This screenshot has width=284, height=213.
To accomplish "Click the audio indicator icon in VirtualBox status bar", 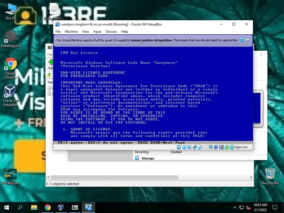I will click(x=189, y=147).
